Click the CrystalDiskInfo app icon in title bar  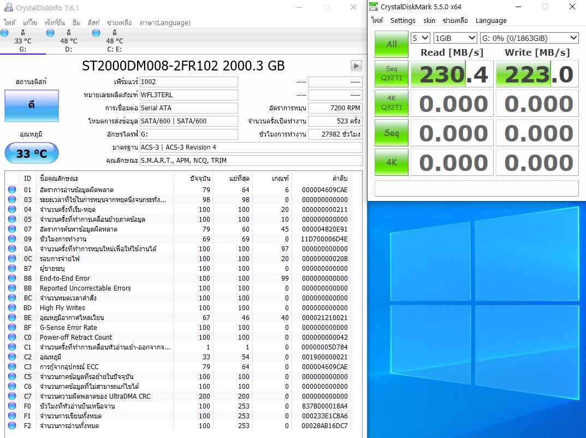pos(8,7)
